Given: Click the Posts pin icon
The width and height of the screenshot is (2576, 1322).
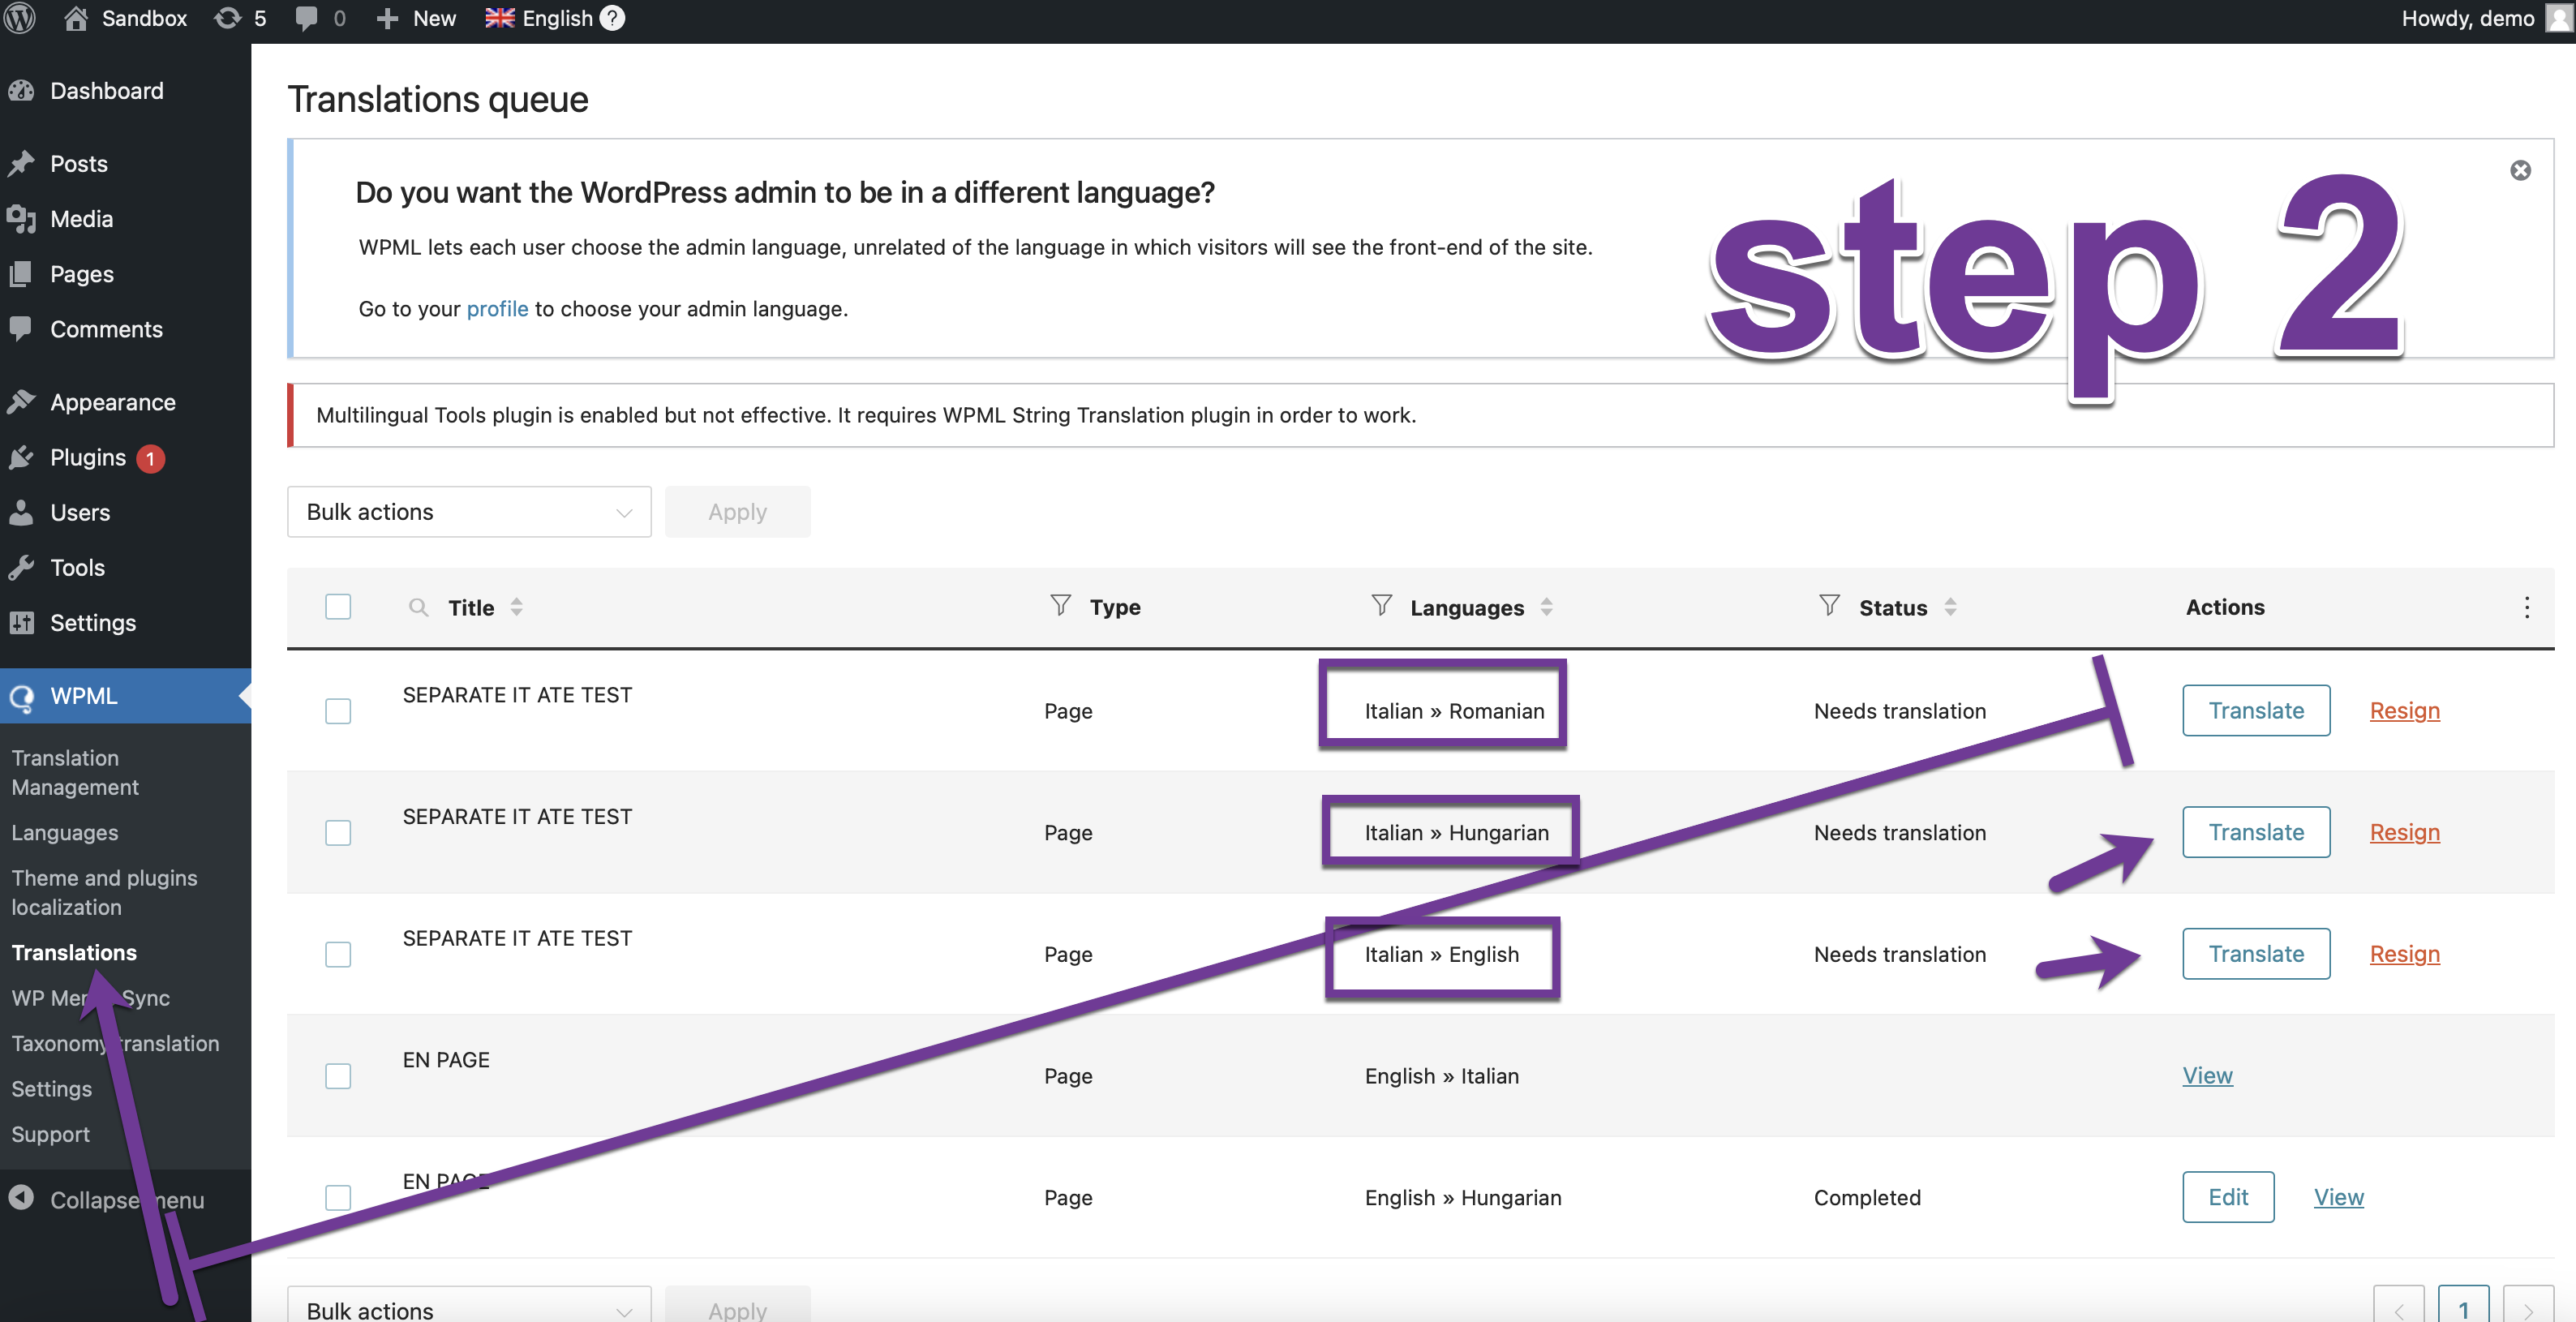Looking at the screenshot, I should [x=21, y=163].
